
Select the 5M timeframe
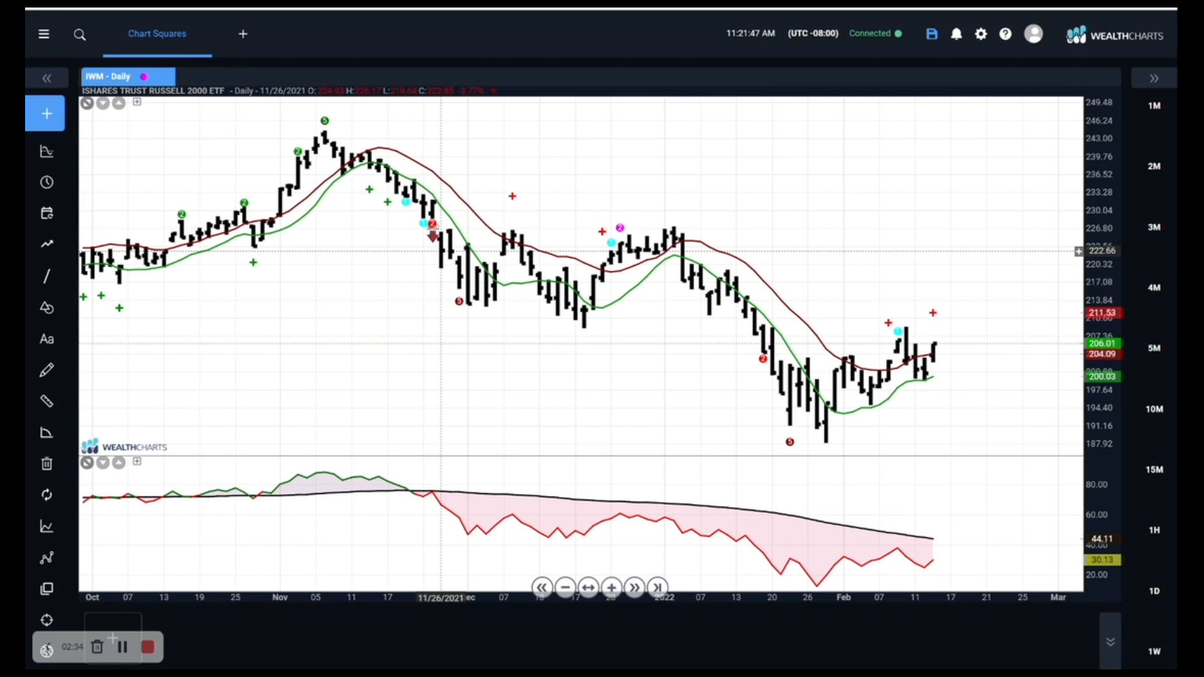[x=1154, y=348]
